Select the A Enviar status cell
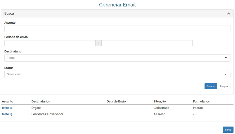 (x=159, y=114)
